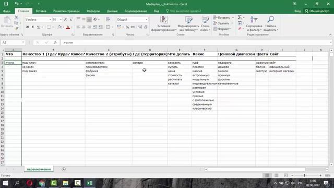This screenshot has height=188, width=334.
Task: Apply the Format Painter brush
Action: point(16,28)
